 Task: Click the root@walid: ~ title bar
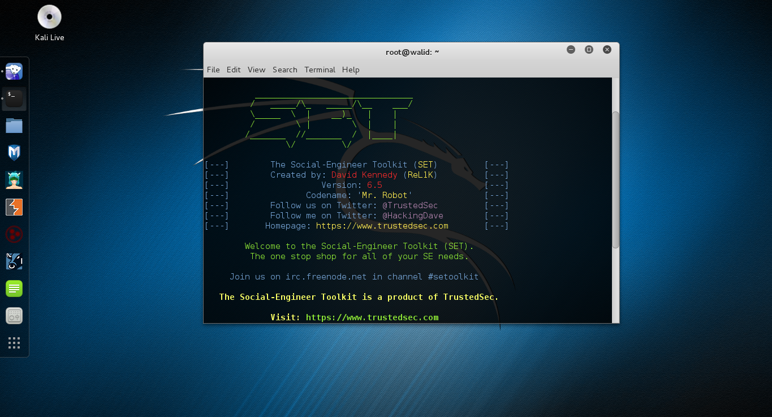(412, 52)
